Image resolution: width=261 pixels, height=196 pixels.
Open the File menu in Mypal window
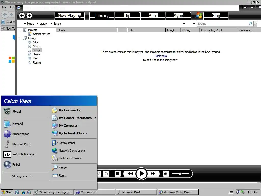[4, 7]
